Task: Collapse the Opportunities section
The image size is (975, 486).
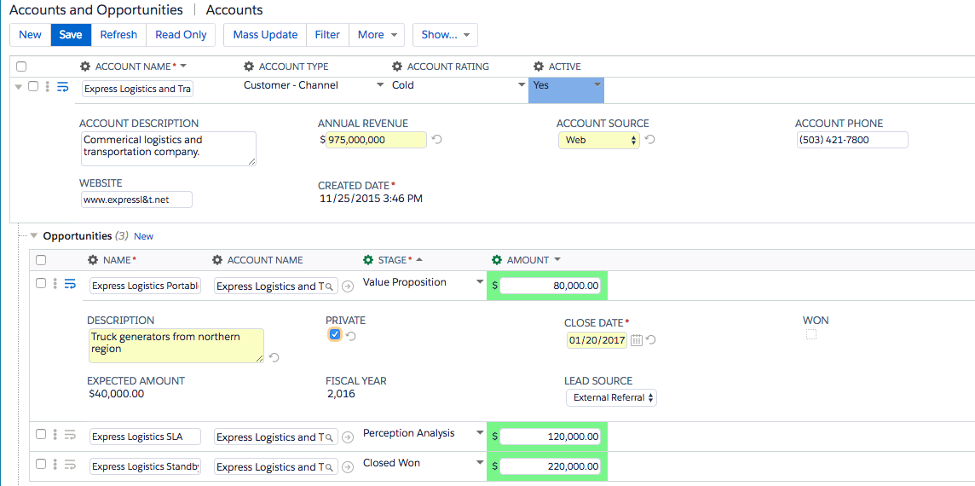Action: pos(34,236)
